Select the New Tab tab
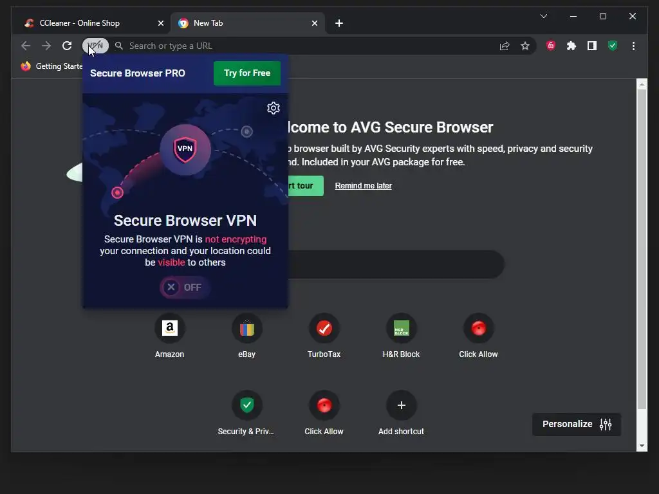Screen dimensions: 659x494 click(248, 23)
